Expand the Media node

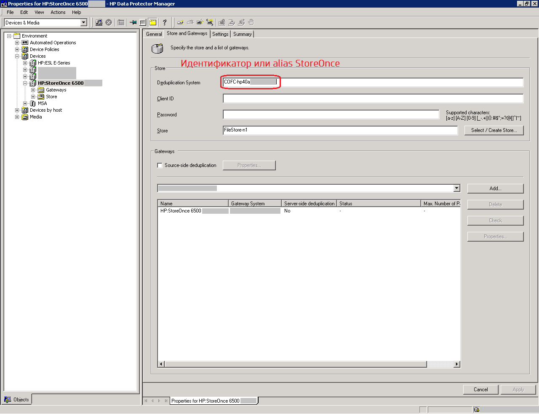click(x=17, y=117)
